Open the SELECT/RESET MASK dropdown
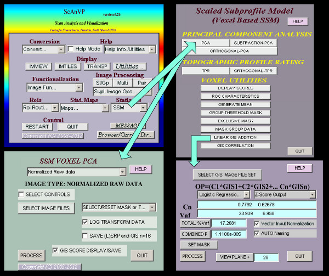This screenshot has height=276, width=329. (119, 207)
